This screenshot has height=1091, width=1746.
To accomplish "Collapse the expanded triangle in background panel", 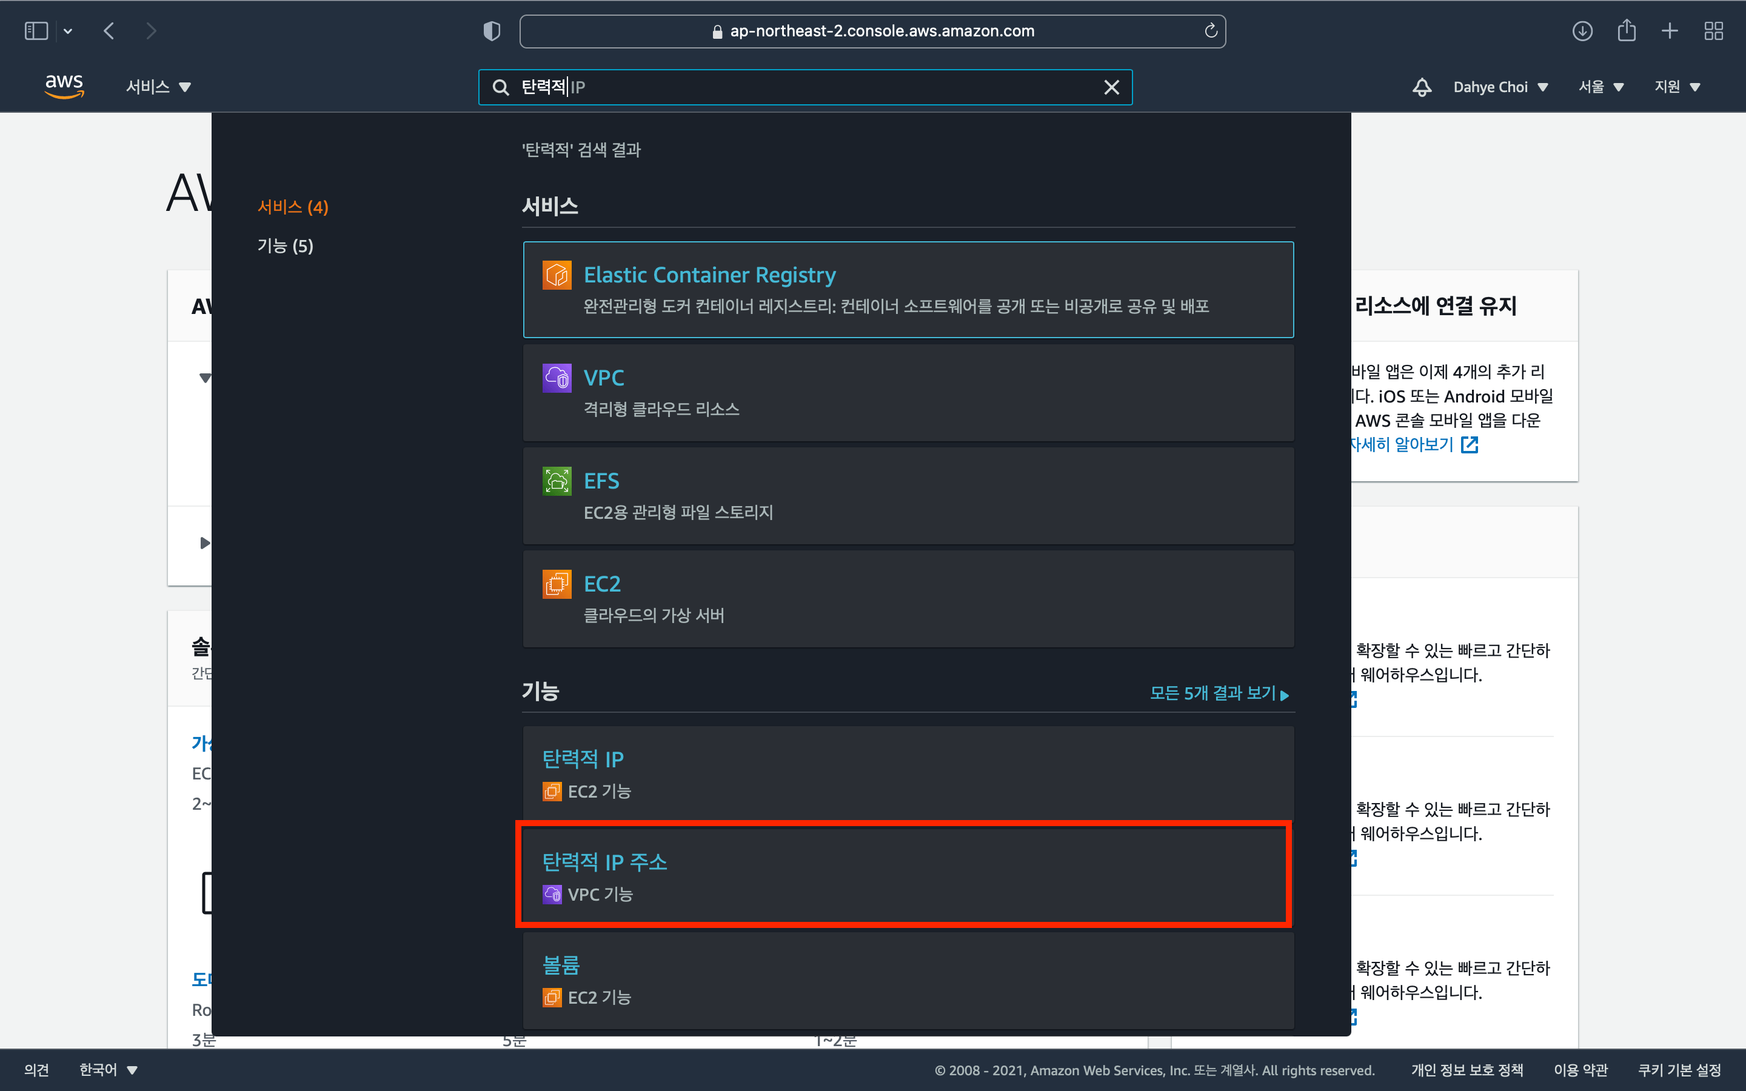I will 205,378.
